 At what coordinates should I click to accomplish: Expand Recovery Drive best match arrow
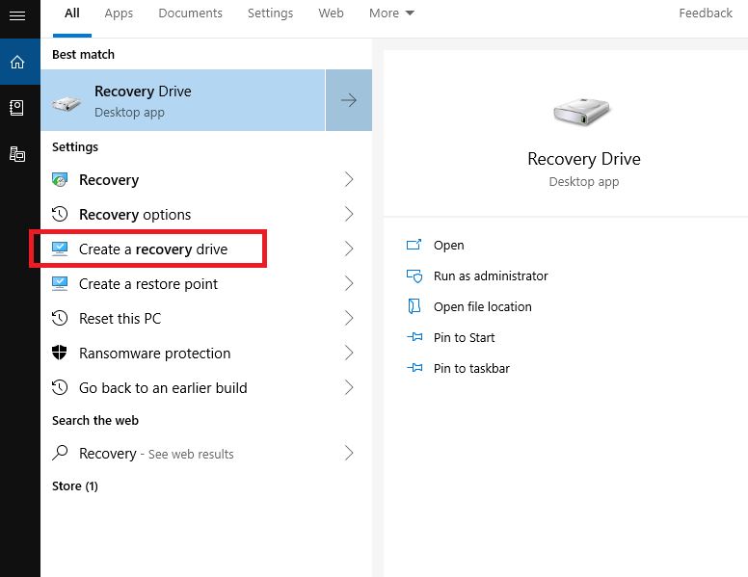pyautogui.click(x=349, y=100)
